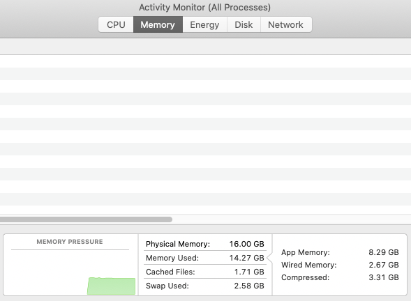Viewport: 411px width, 301px height.
Task: Click the MEMORY PRESSURE heading
Action: (x=70, y=242)
